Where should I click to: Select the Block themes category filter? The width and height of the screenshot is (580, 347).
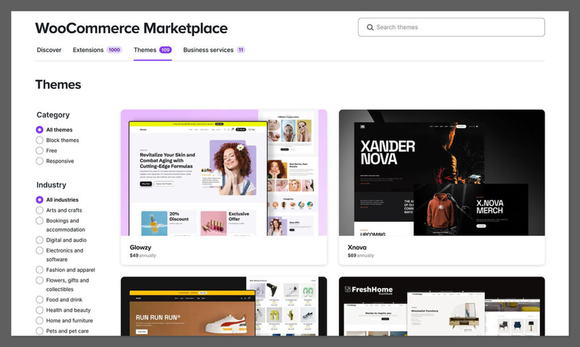tap(40, 140)
